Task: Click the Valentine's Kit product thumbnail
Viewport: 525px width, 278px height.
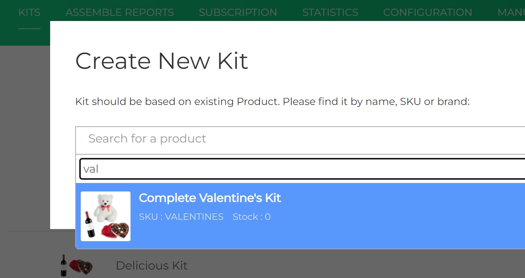Action: pyautogui.click(x=105, y=216)
